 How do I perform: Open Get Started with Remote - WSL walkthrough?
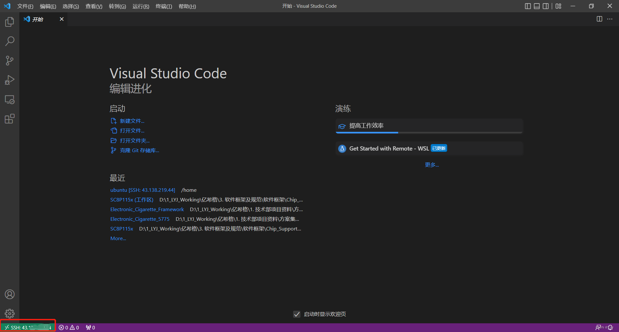pyautogui.click(x=429, y=149)
